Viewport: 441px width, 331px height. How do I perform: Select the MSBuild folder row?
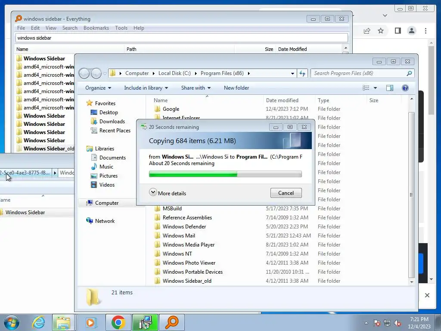click(248, 209)
